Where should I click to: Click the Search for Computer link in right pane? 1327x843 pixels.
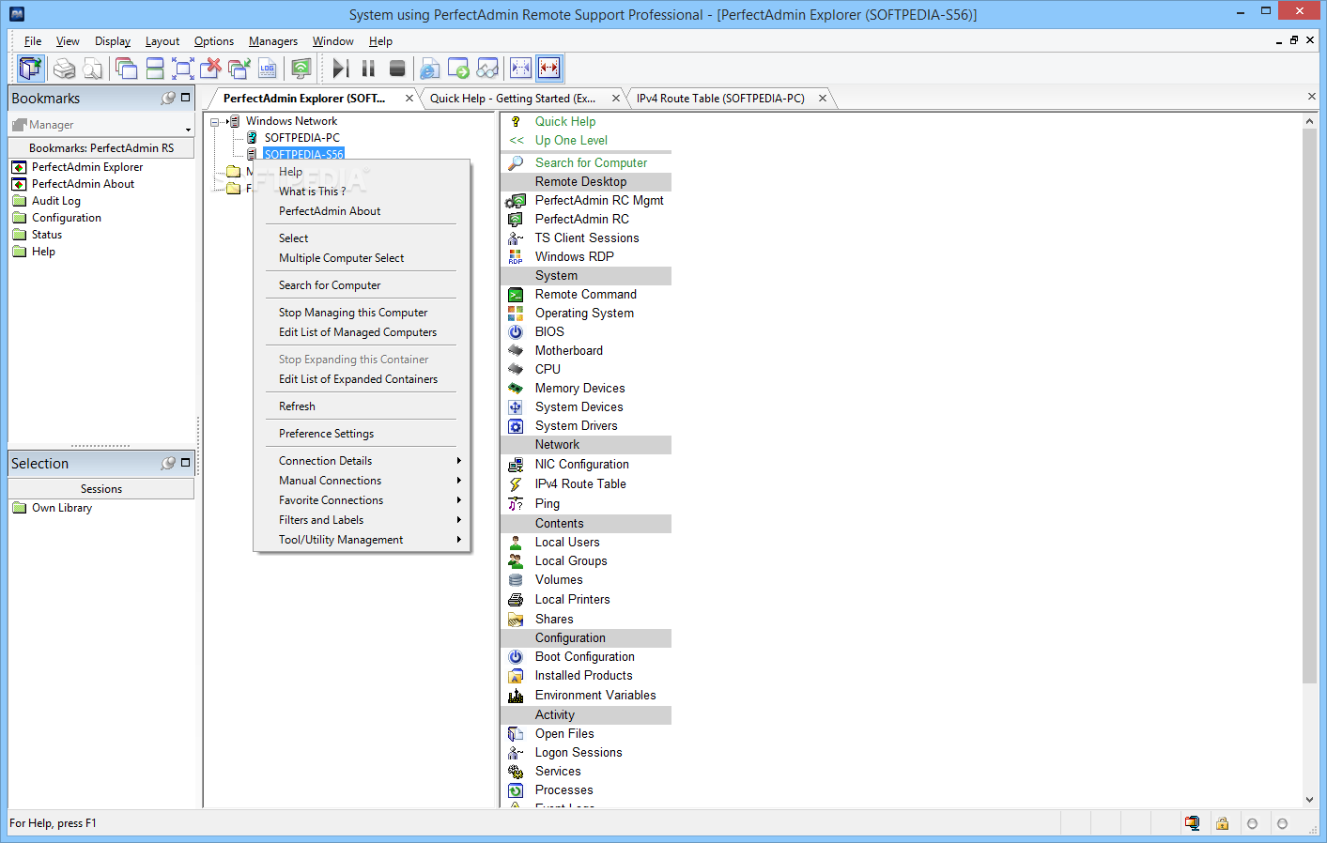coord(591,163)
